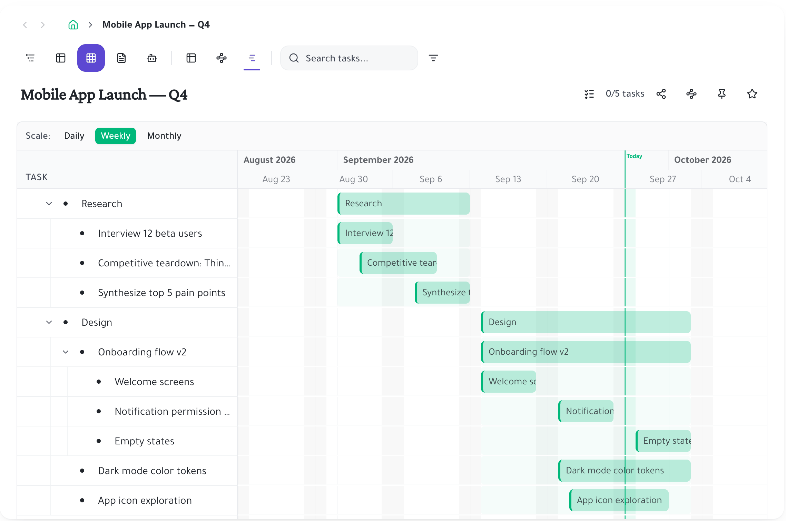Viewport: 786px width, 521px height.
Task: Select the Research row in task list
Action: [x=127, y=204]
